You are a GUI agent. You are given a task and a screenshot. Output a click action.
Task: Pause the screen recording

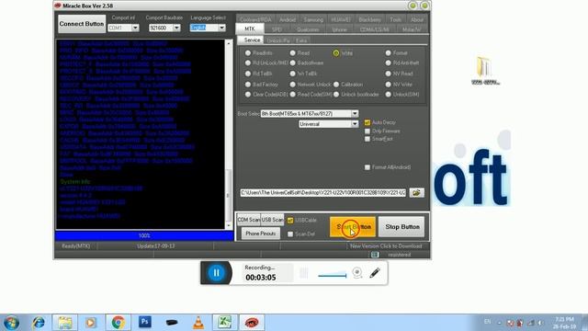[x=216, y=273]
